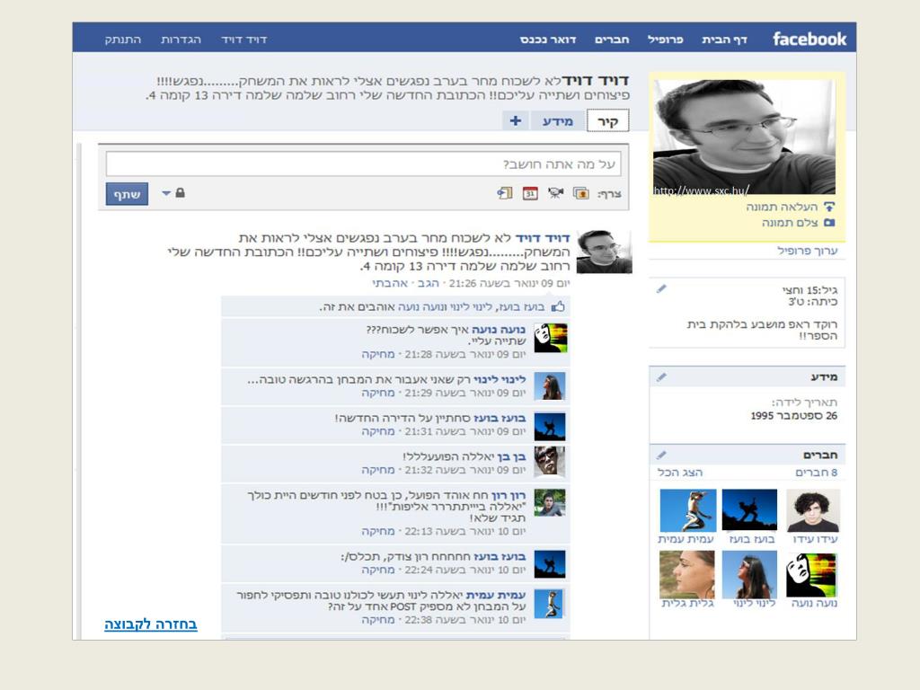Click the thumbs-up icon in the likes row
This screenshot has height=690, width=920.
(558, 306)
